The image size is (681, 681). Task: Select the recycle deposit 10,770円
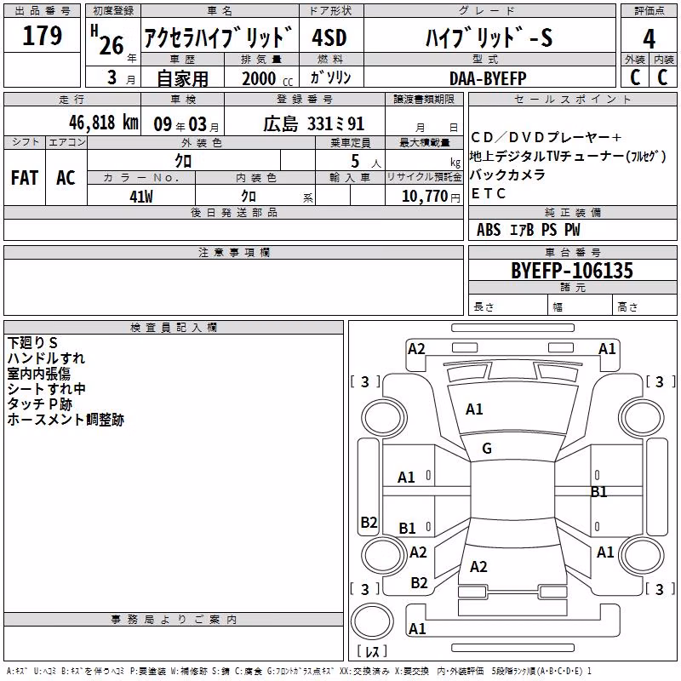coord(431,197)
